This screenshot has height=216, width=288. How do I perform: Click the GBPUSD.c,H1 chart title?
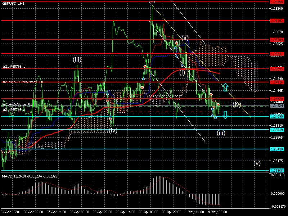click(x=13, y=3)
